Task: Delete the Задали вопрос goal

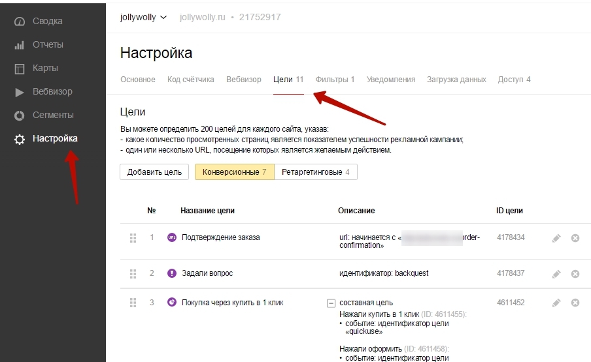Action: click(575, 273)
